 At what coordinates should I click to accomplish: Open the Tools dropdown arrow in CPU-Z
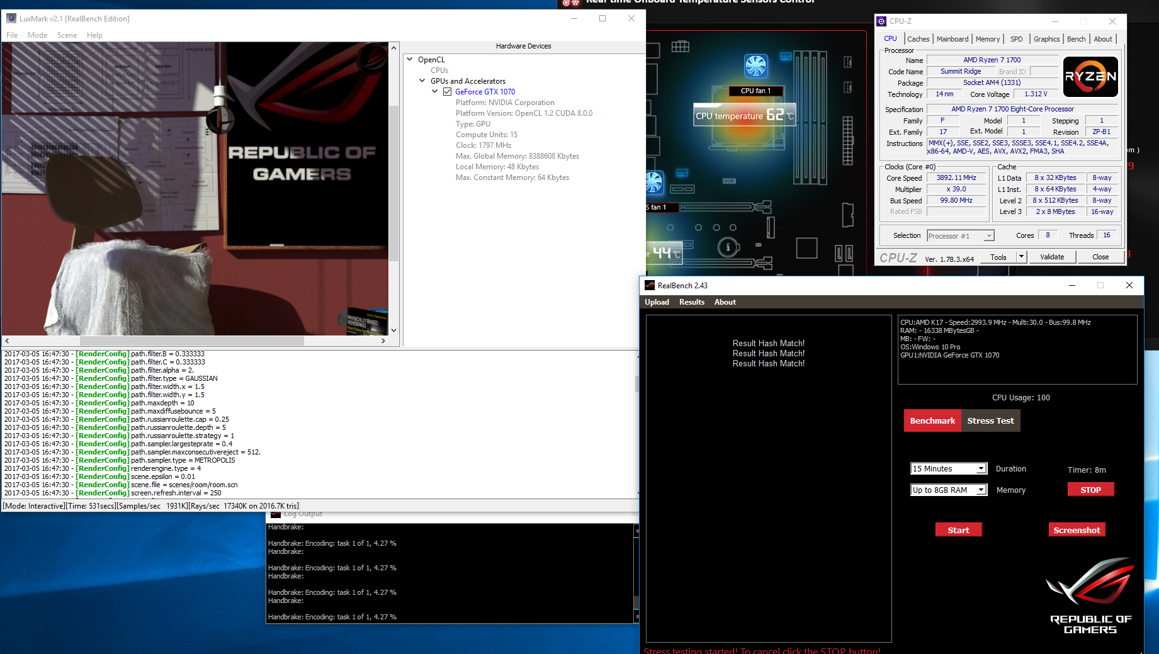[x=1021, y=257]
